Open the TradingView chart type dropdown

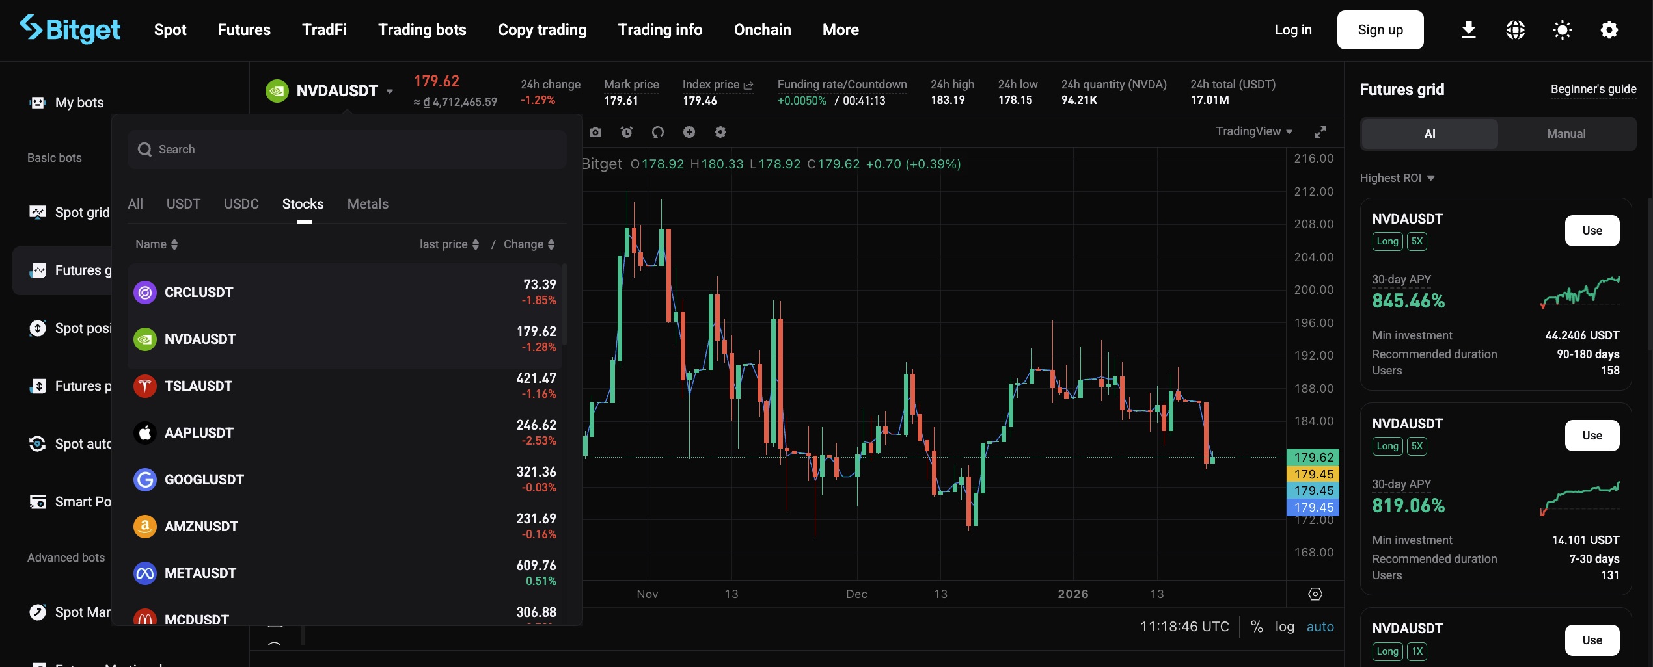click(1253, 131)
